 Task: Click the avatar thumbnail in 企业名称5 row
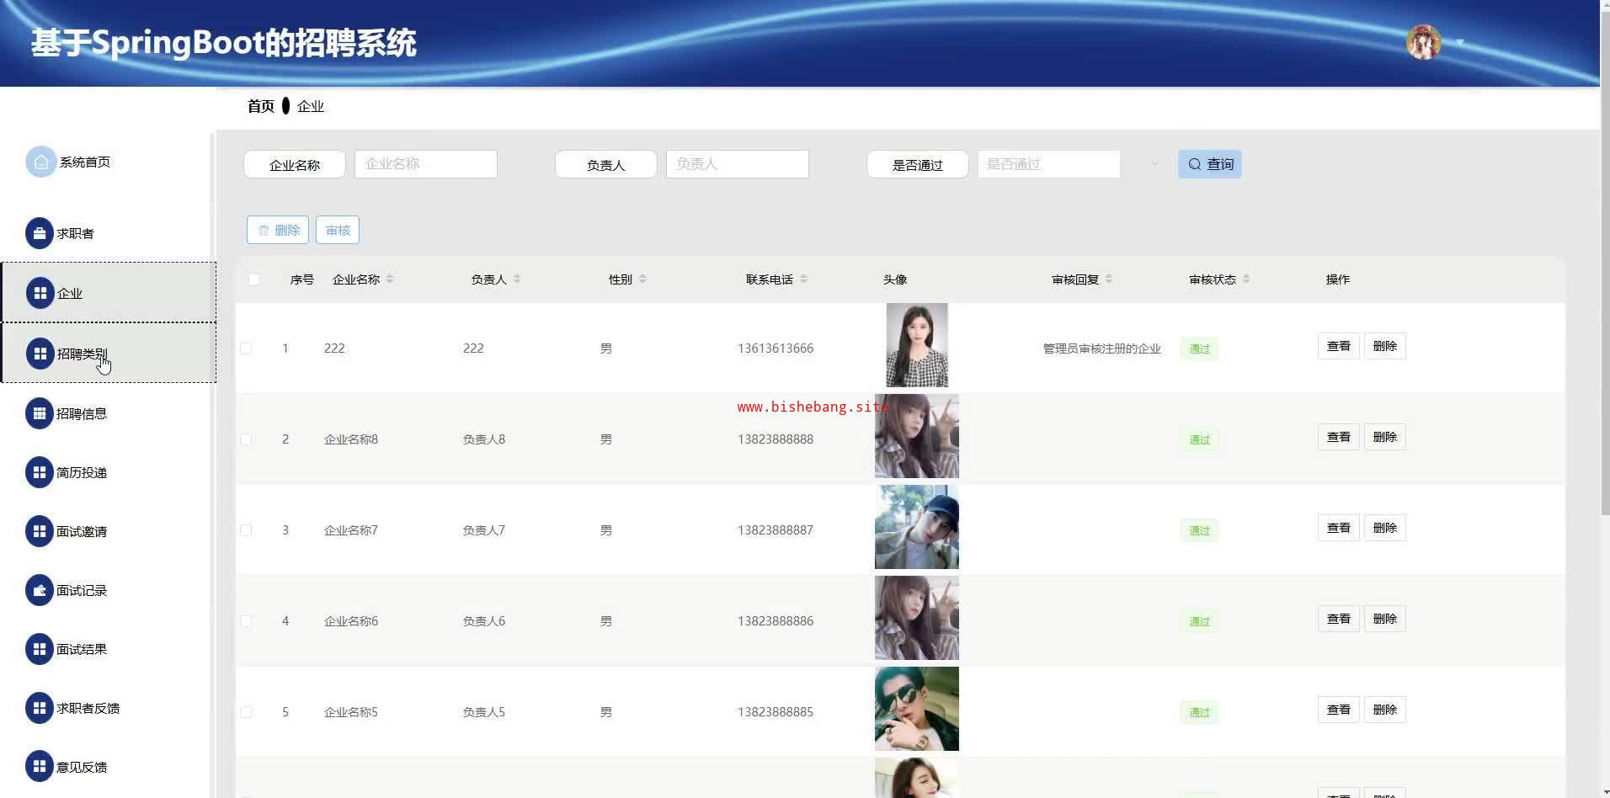(917, 709)
